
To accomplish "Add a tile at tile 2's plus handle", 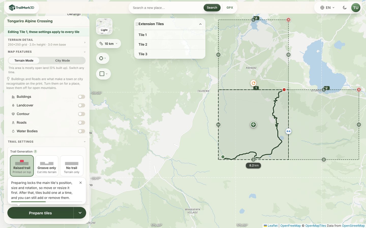I will [x=324, y=90].
